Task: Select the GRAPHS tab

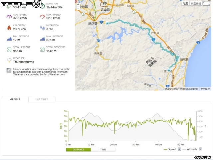Action: 15,99
